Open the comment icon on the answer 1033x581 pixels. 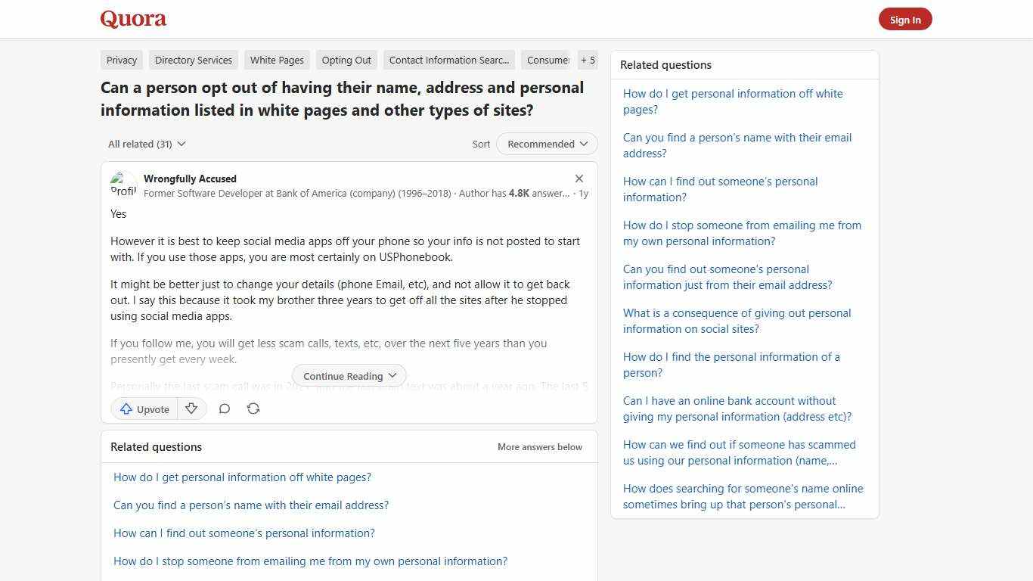(225, 409)
